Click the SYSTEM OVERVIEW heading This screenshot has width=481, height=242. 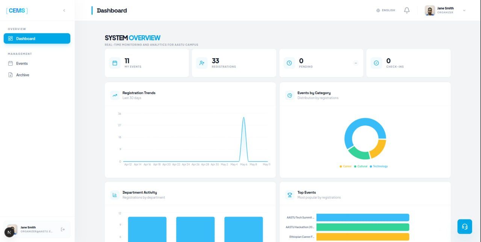133,38
